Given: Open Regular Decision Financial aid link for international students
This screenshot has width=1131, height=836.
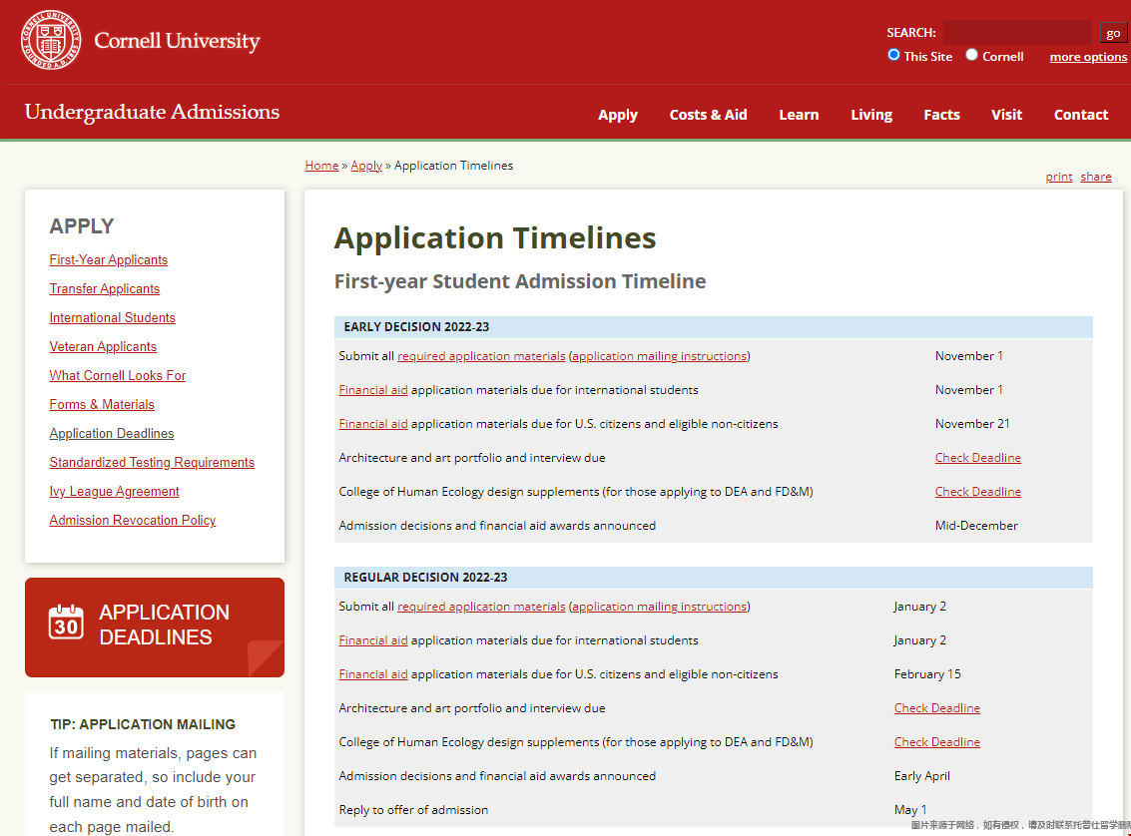Looking at the screenshot, I should pyautogui.click(x=373, y=640).
